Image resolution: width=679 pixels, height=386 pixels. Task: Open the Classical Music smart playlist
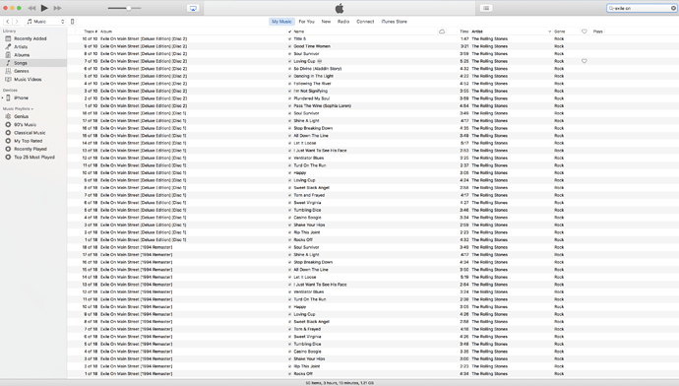30,133
